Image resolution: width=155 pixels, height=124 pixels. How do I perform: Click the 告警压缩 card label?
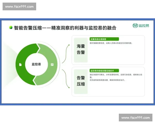[x=81, y=81]
